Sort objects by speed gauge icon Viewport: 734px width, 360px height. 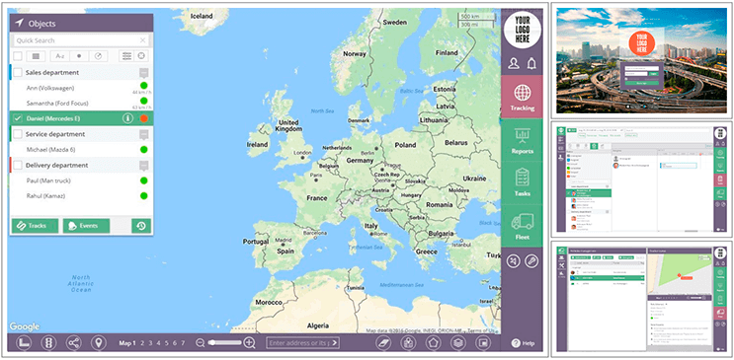pos(99,56)
